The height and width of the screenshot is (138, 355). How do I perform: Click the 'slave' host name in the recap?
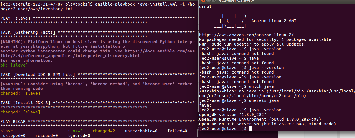(7, 131)
